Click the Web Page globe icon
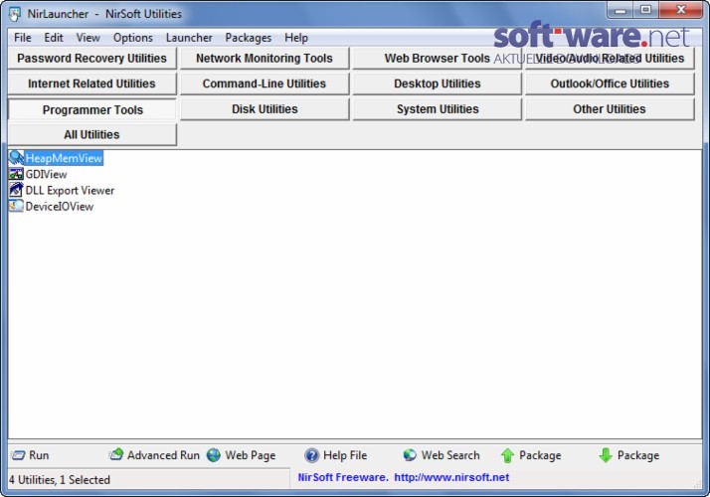Viewport: 710px width, 497px height. 214,455
